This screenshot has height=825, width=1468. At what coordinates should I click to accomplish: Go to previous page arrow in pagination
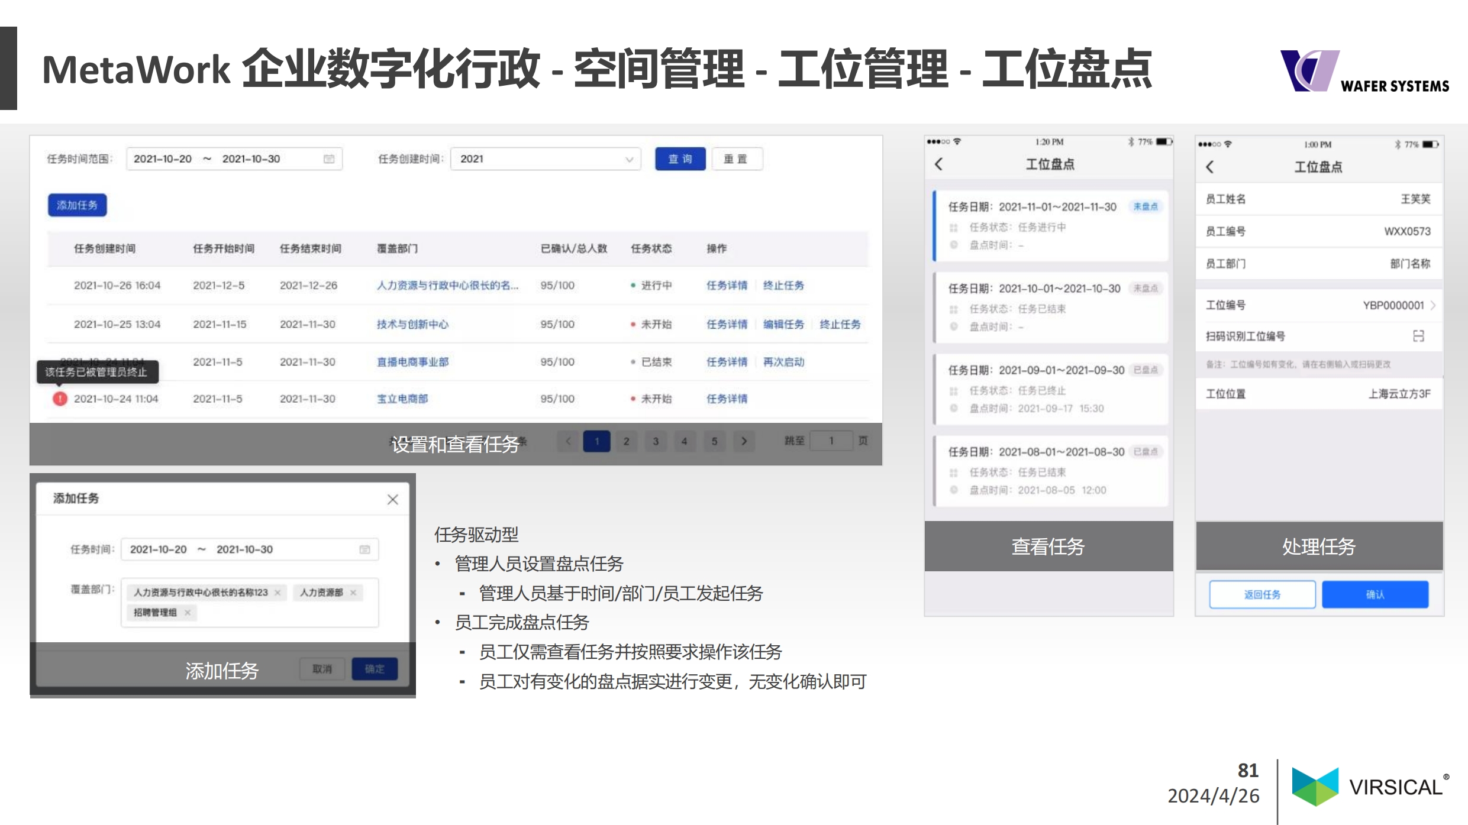pos(569,441)
